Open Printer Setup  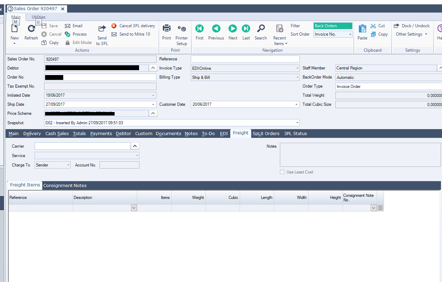click(x=181, y=29)
